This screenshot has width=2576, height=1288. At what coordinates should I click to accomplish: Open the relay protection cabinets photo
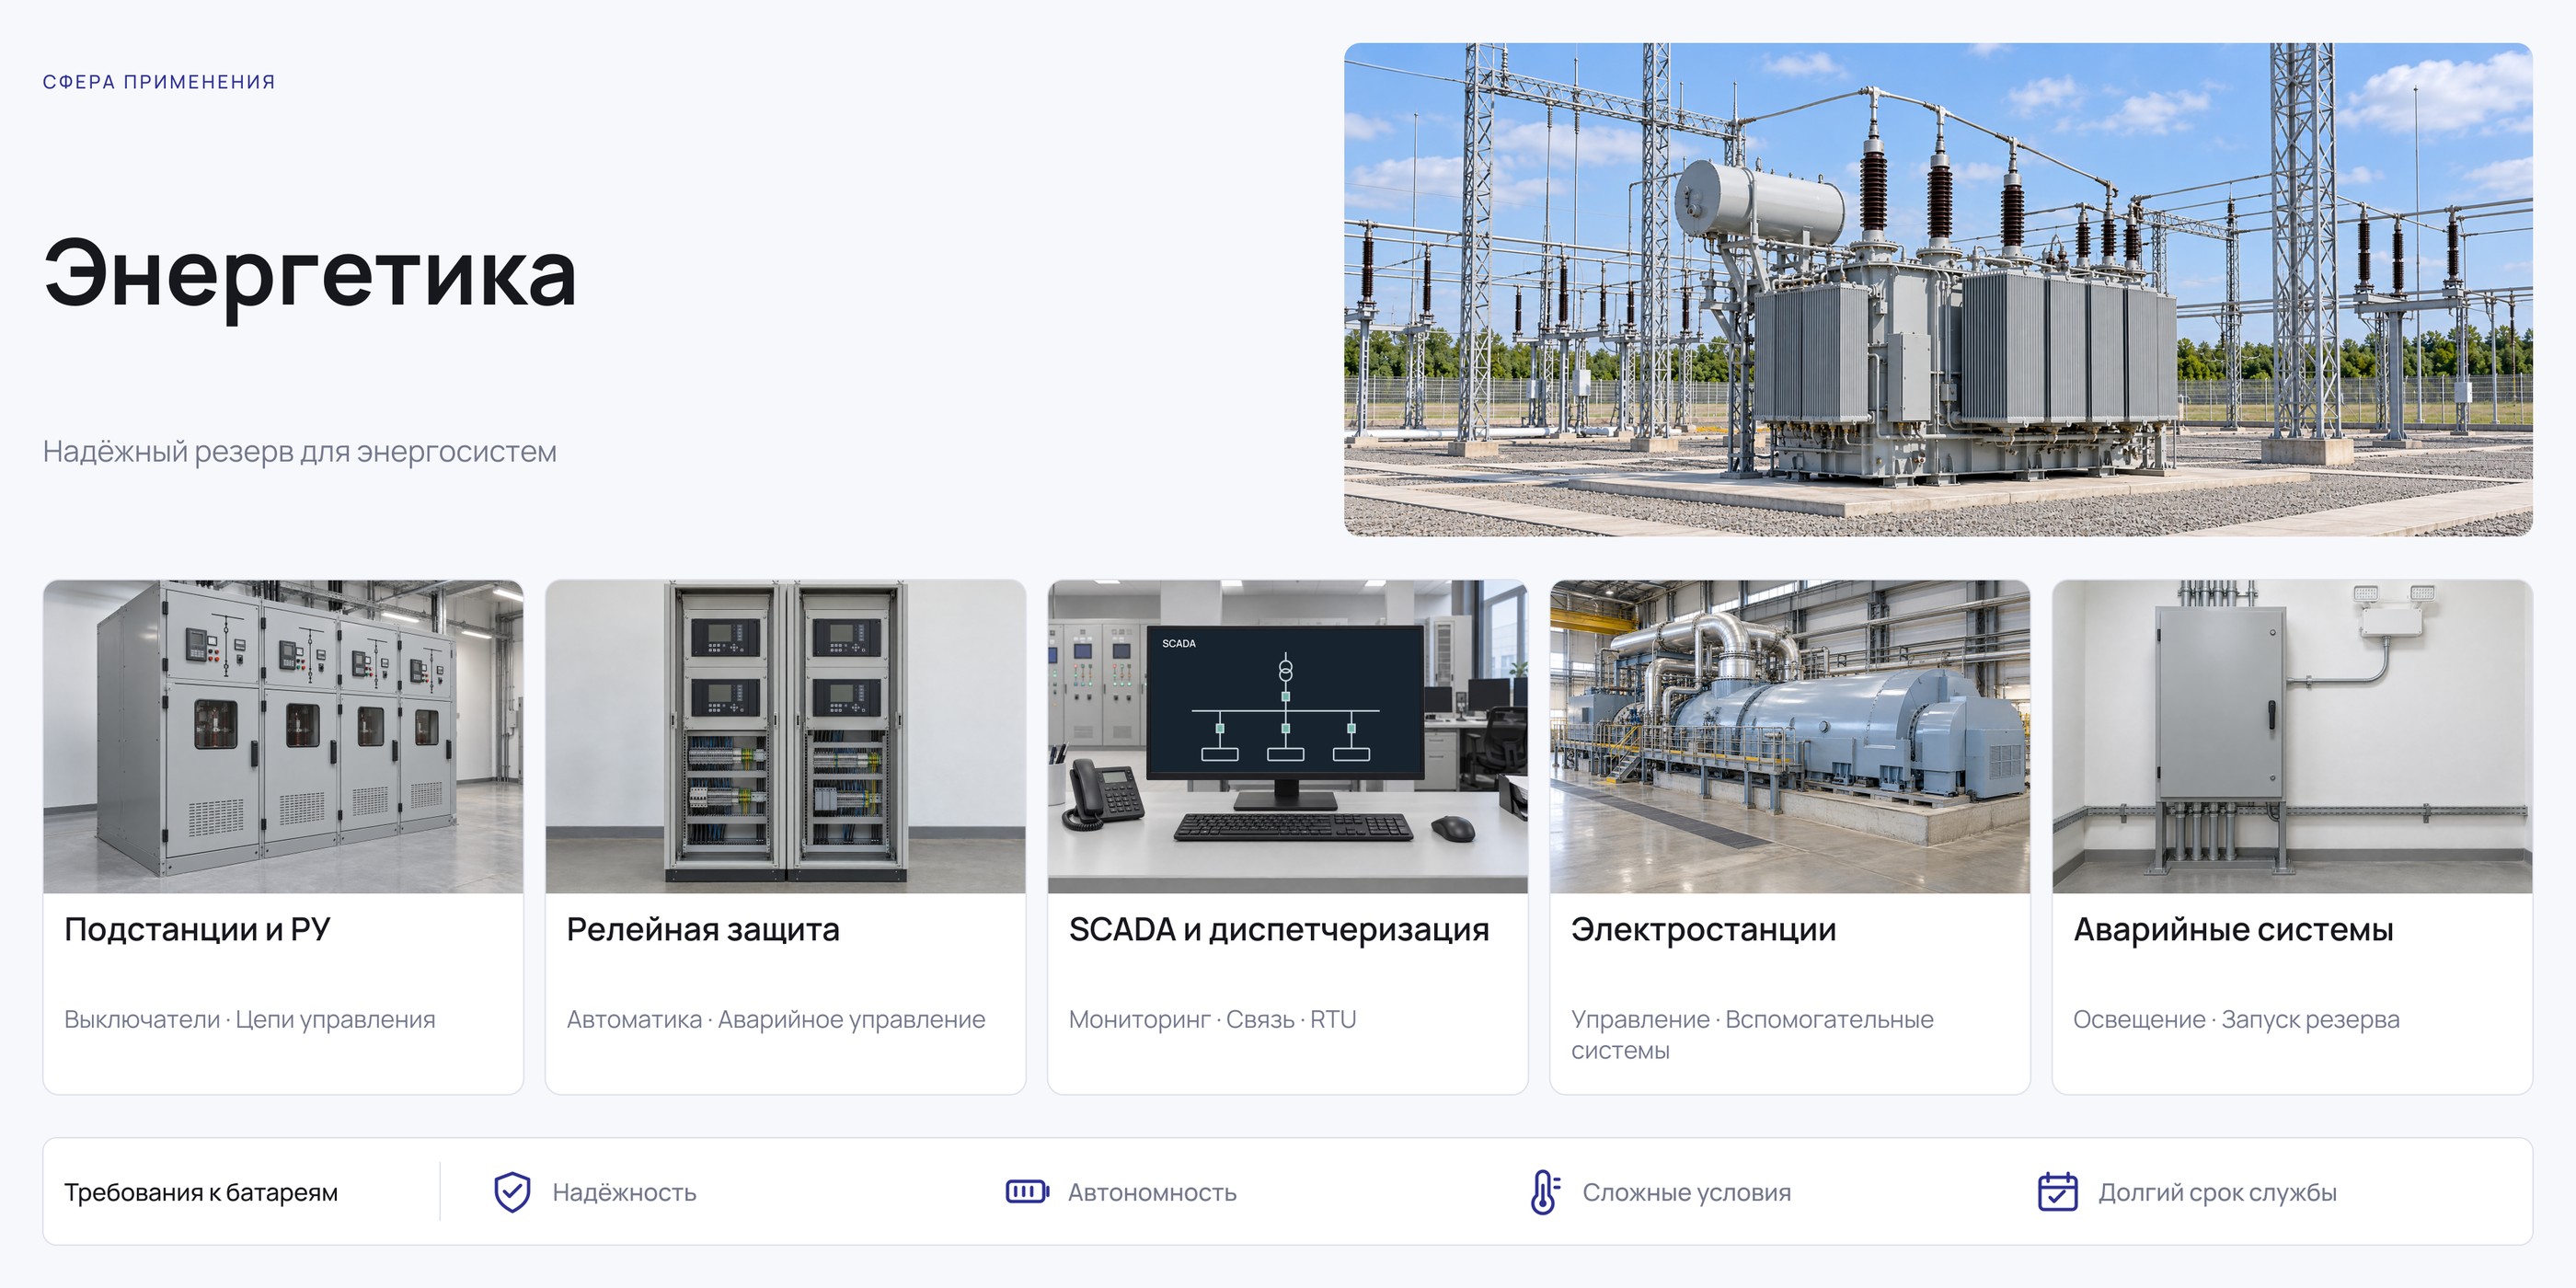[x=785, y=736]
